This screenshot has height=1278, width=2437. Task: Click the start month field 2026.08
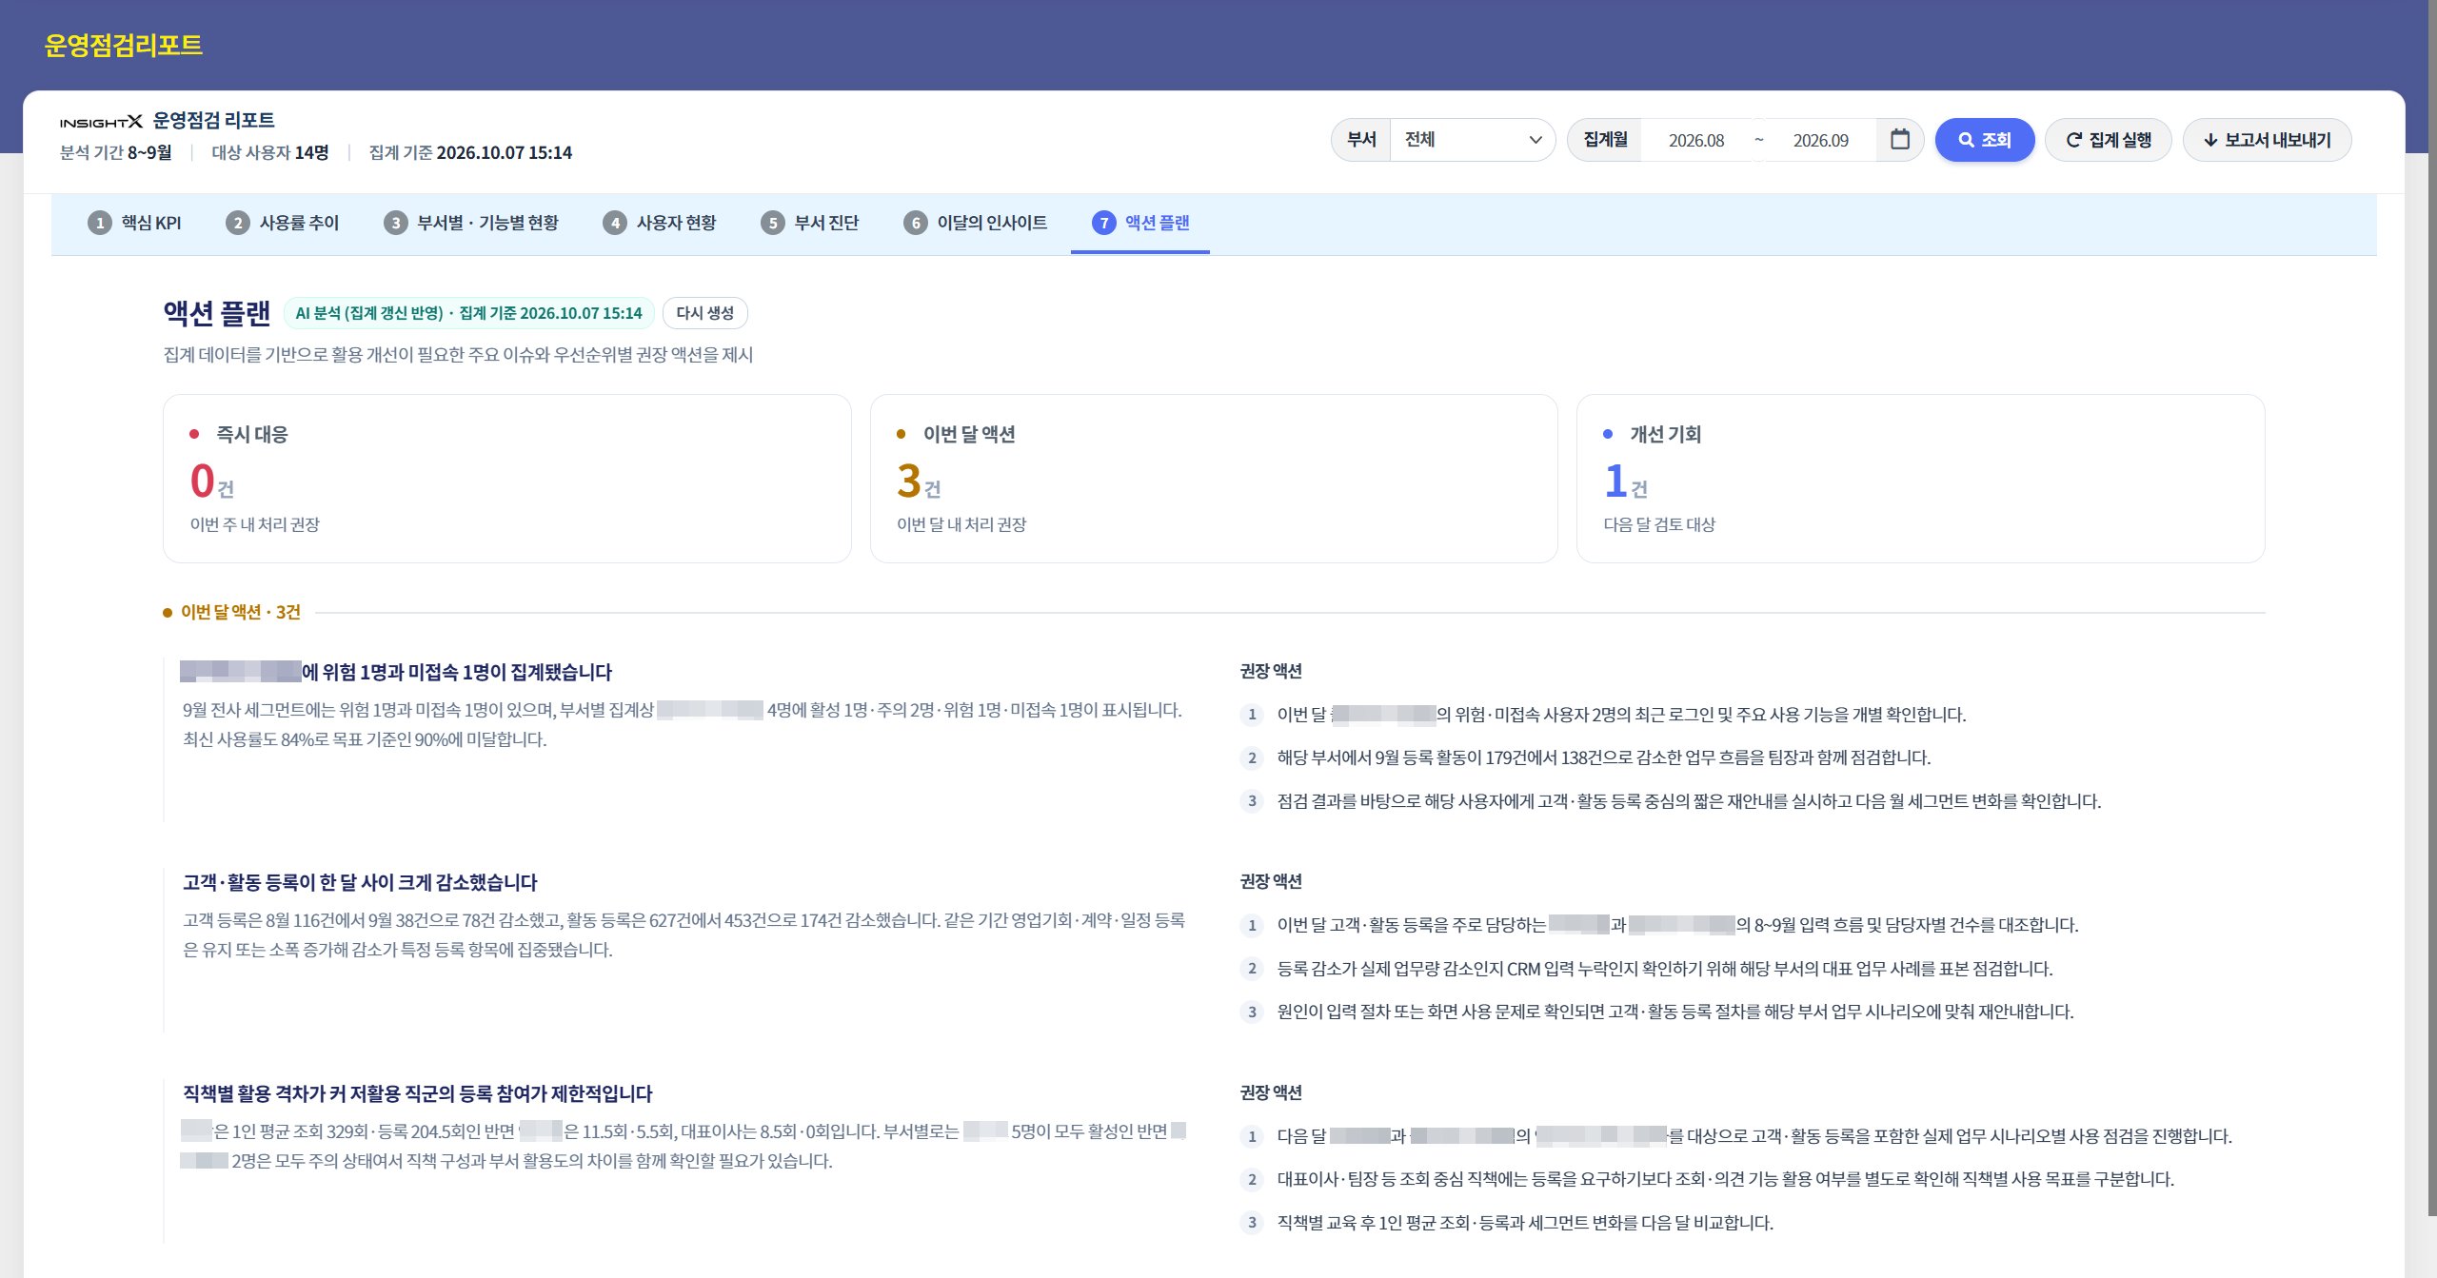[x=1695, y=141]
